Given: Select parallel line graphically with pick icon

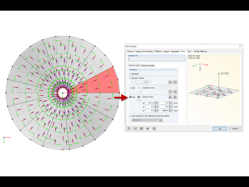Looking at the screenshot, I should (x=170, y=92).
